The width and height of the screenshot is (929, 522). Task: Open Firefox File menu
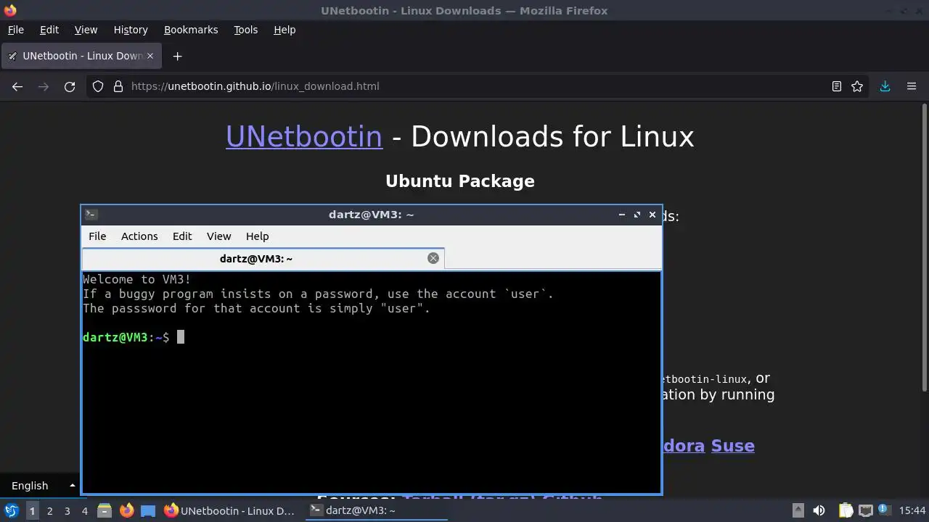pyautogui.click(x=16, y=30)
